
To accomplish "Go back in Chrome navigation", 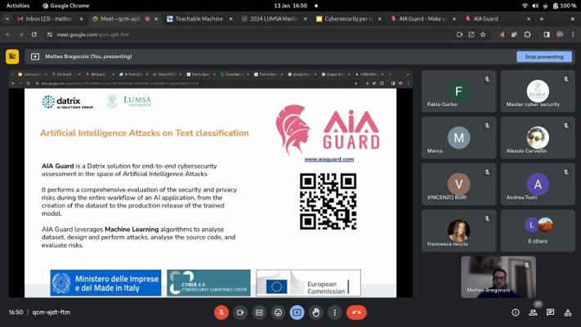I will [x=8, y=34].
